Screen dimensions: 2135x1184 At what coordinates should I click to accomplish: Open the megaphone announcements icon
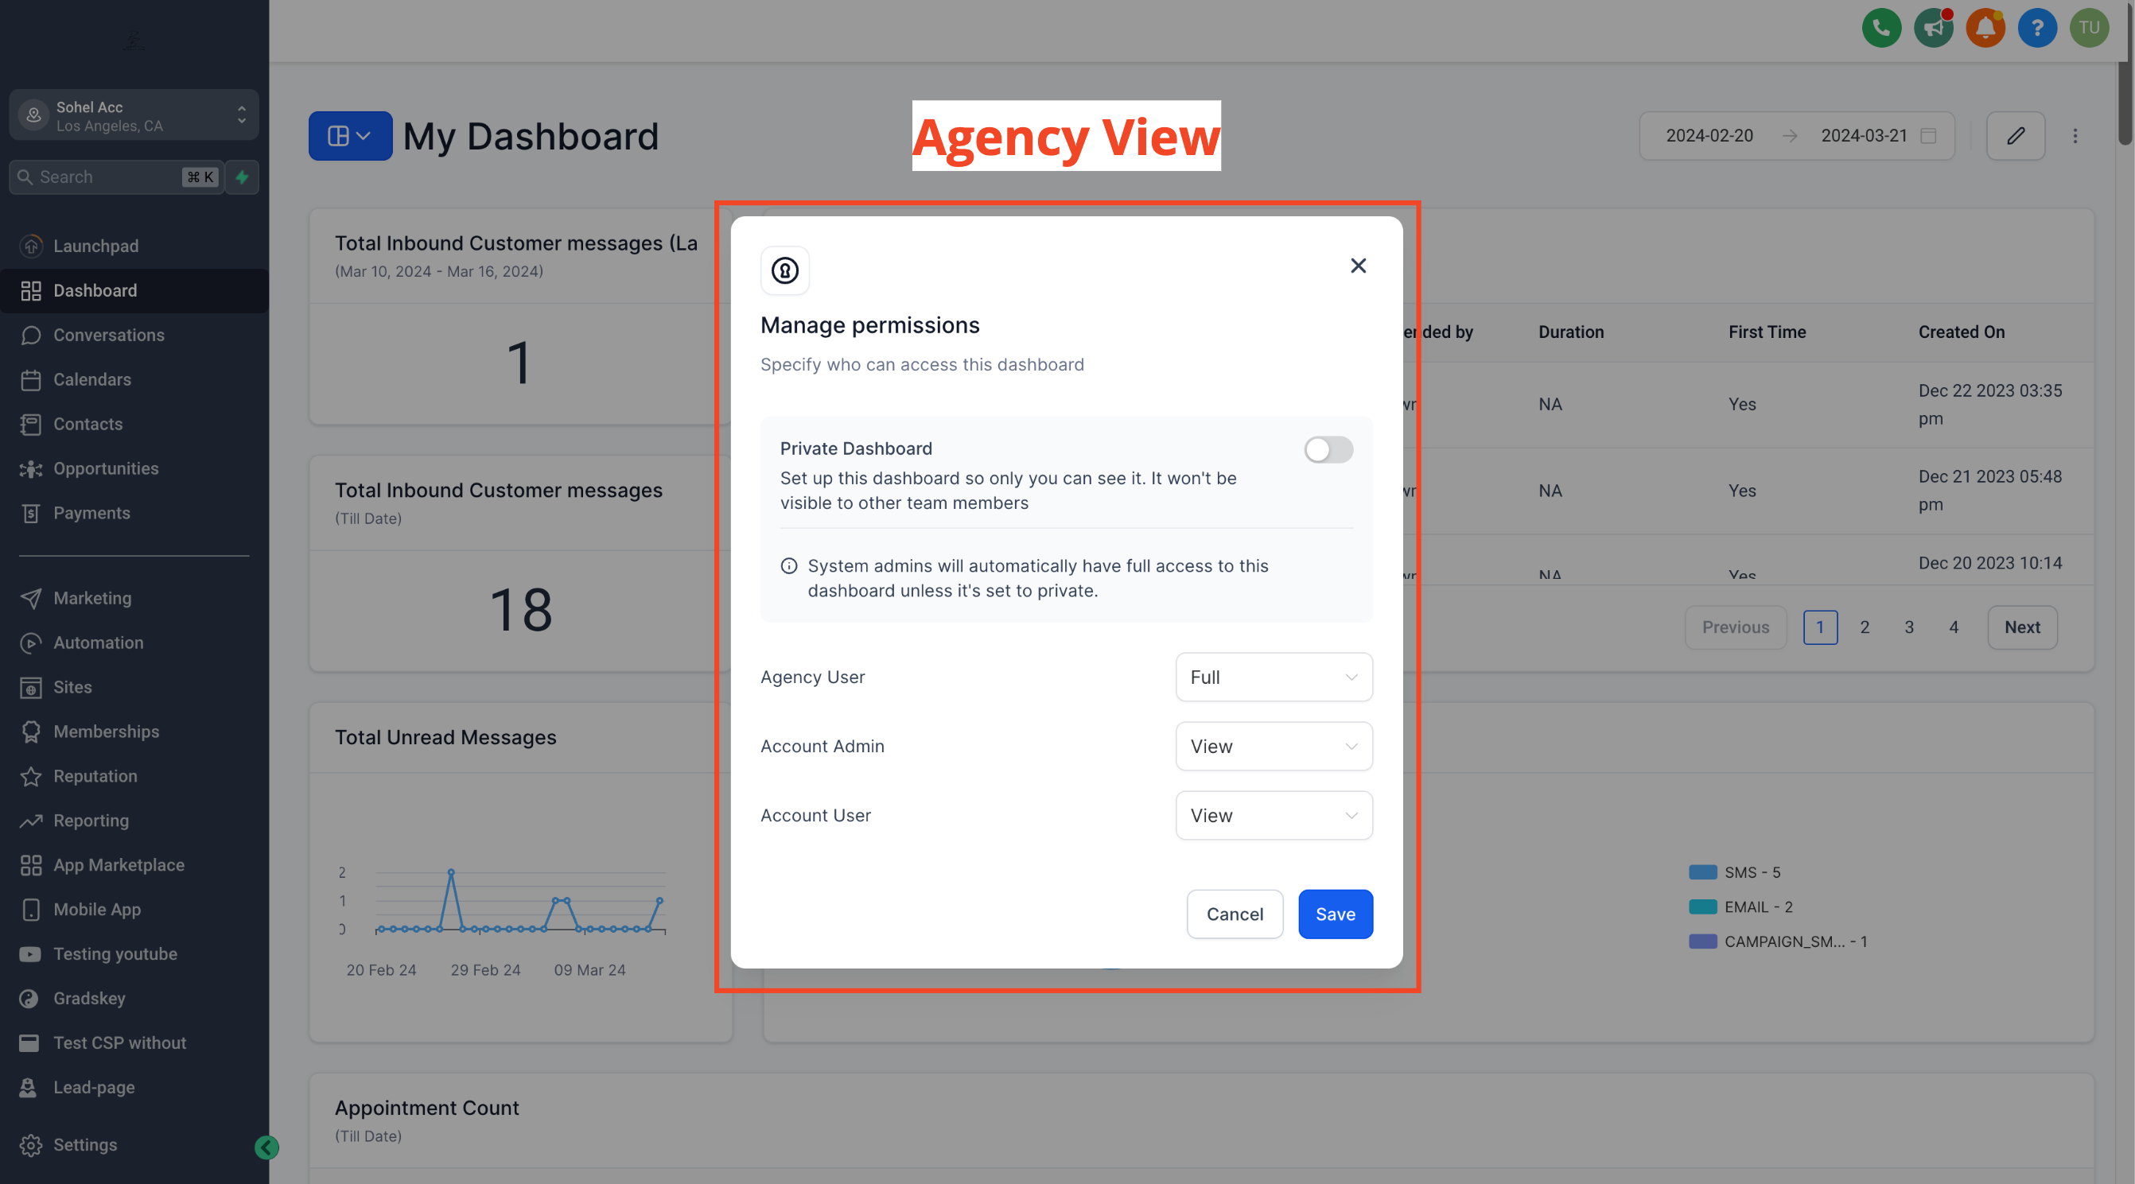(1934, 28)
